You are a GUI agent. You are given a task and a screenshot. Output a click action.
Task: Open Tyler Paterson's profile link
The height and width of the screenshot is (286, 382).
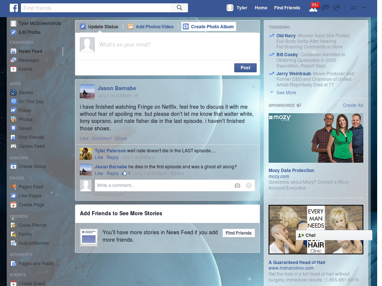(110, 151)
